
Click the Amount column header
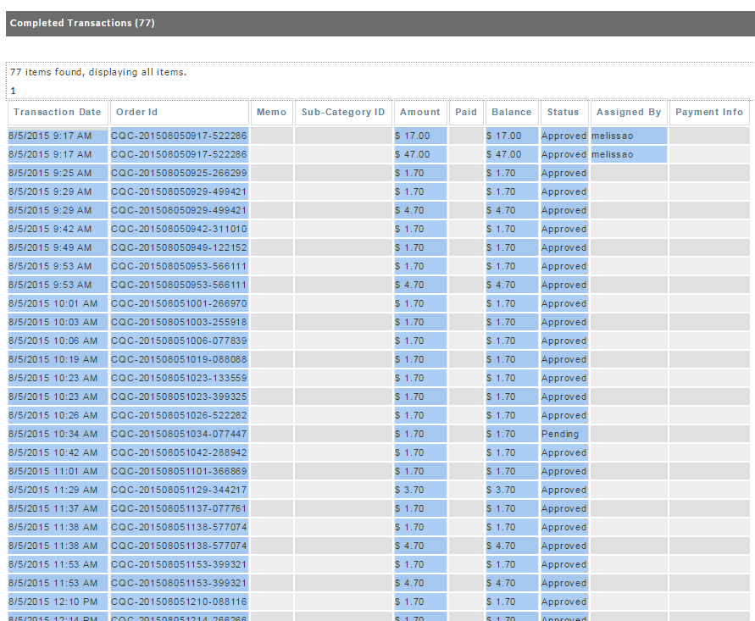point(420,112)
